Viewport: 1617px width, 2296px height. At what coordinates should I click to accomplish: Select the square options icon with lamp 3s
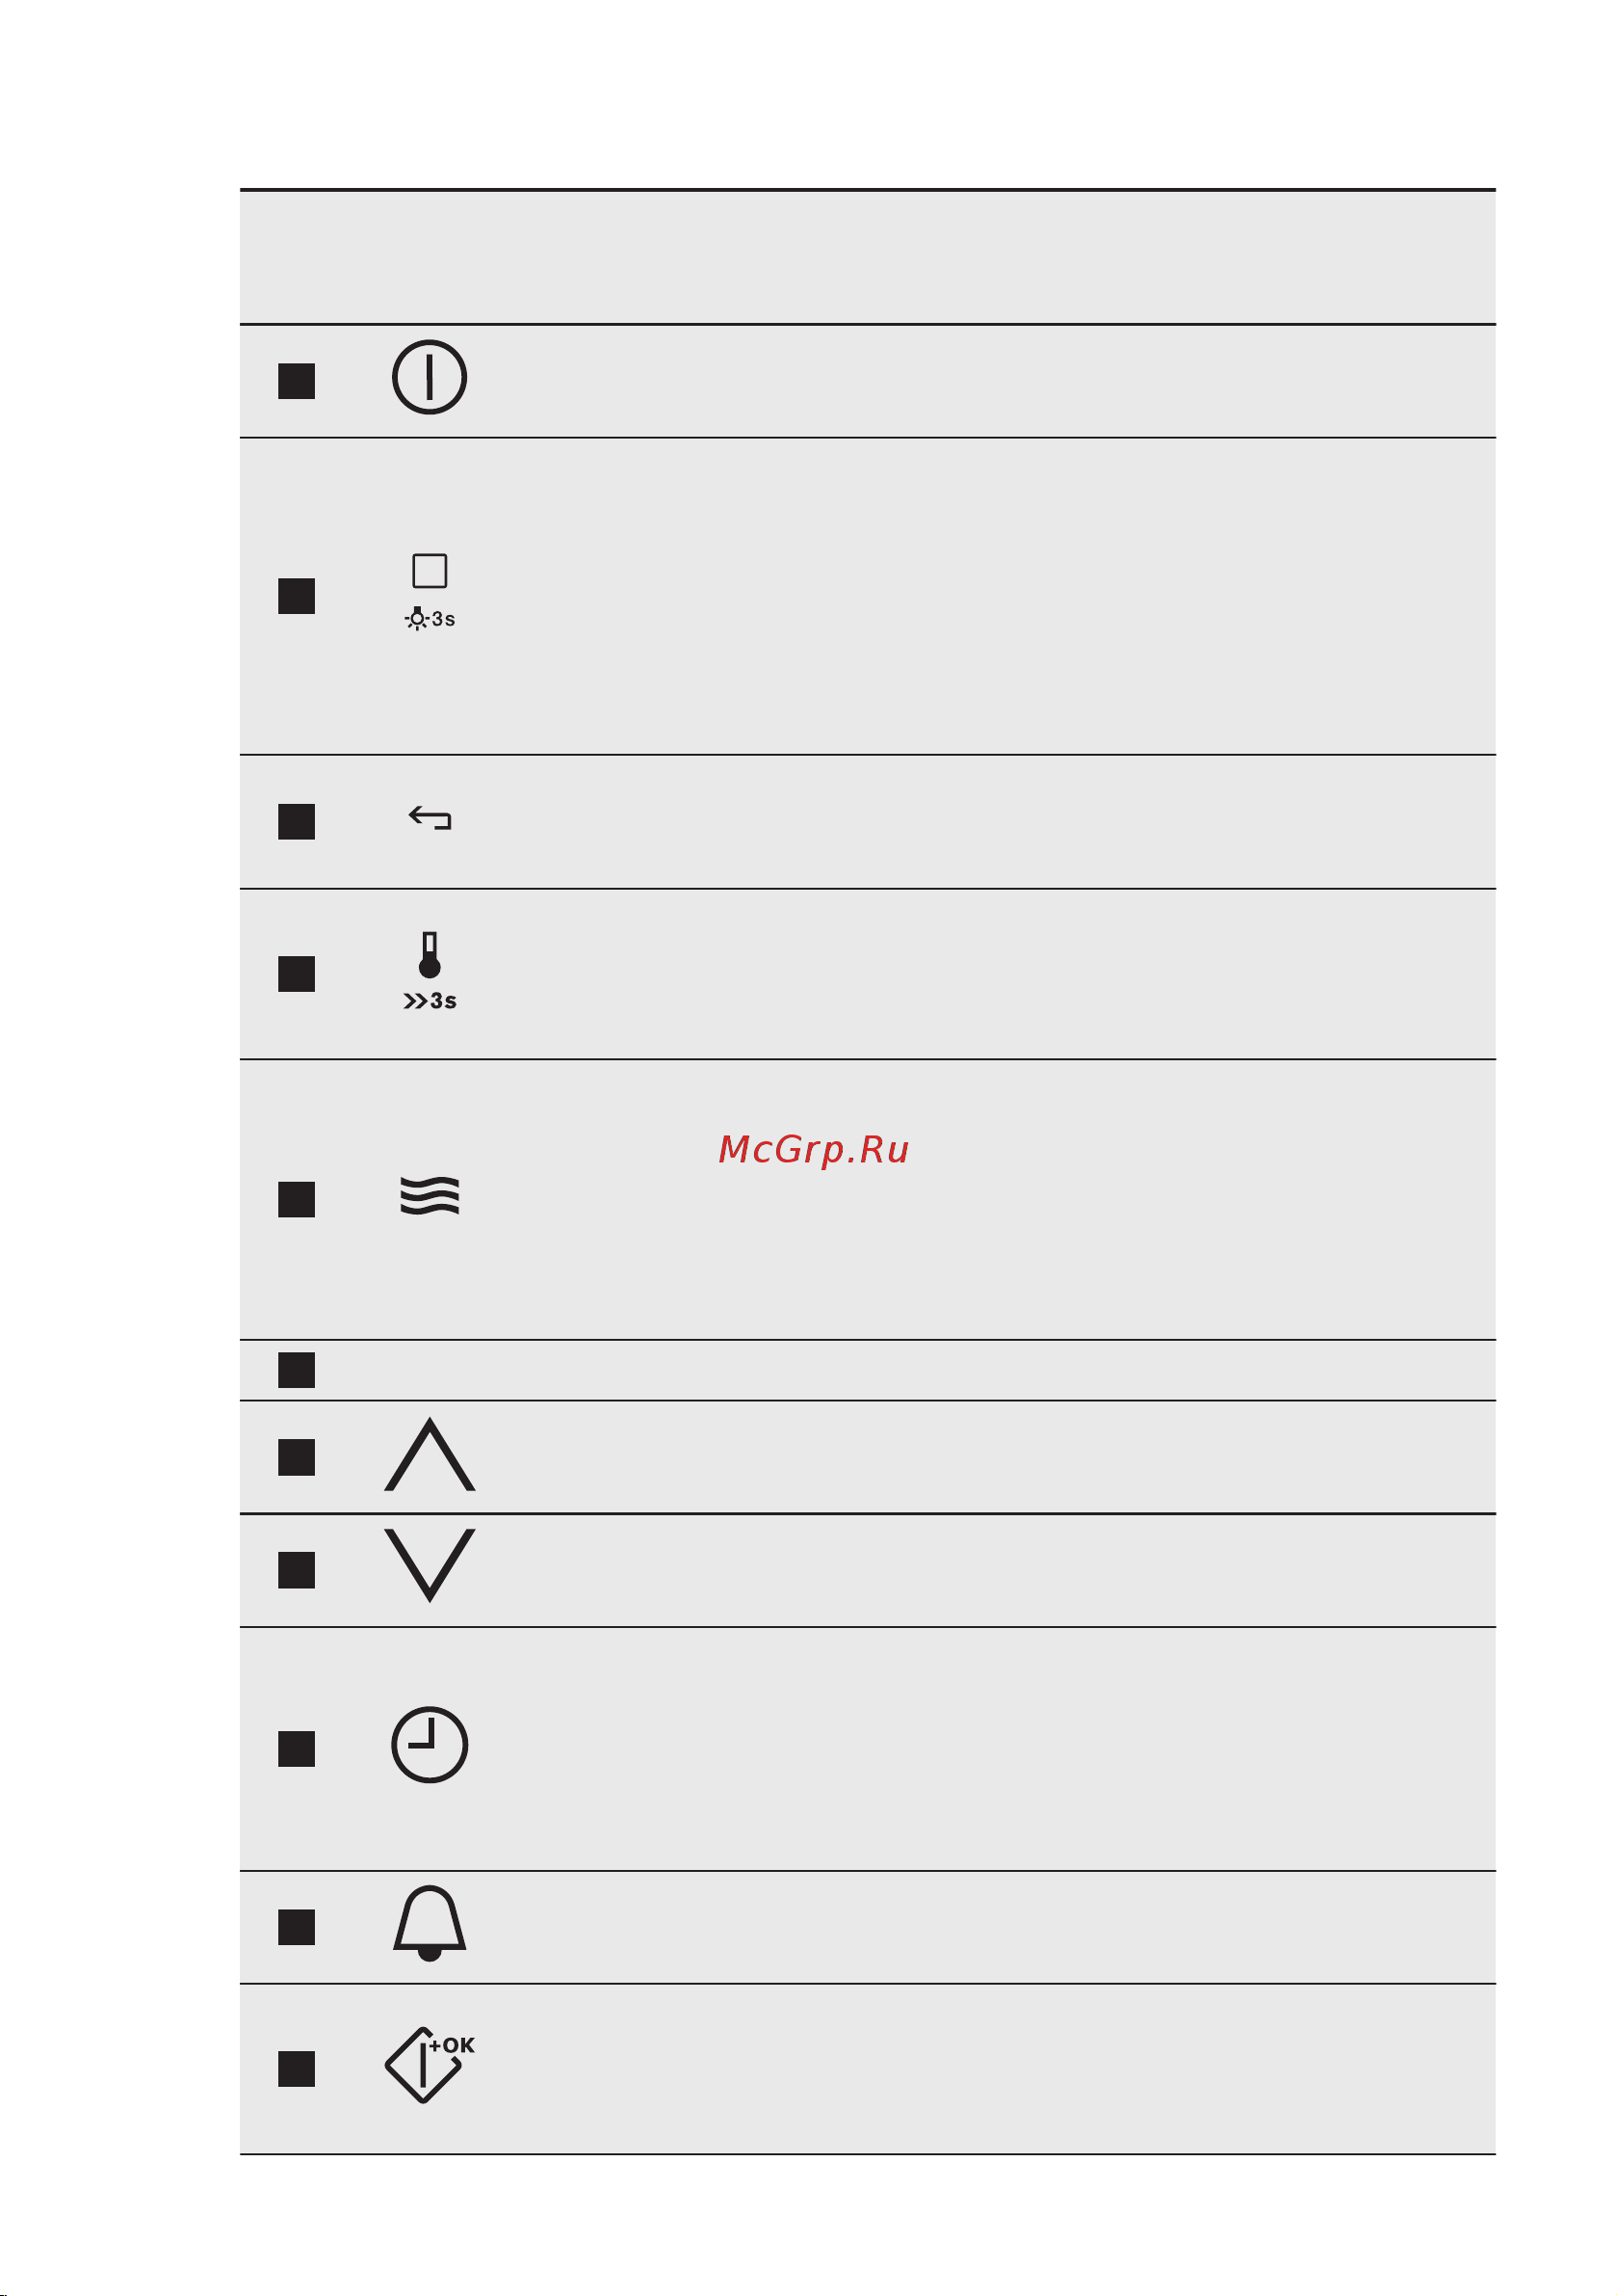click(430, 591)
